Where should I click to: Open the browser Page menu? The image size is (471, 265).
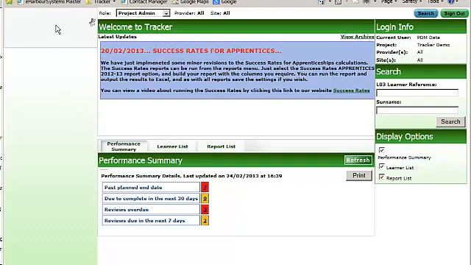click(x=389, y=1)
